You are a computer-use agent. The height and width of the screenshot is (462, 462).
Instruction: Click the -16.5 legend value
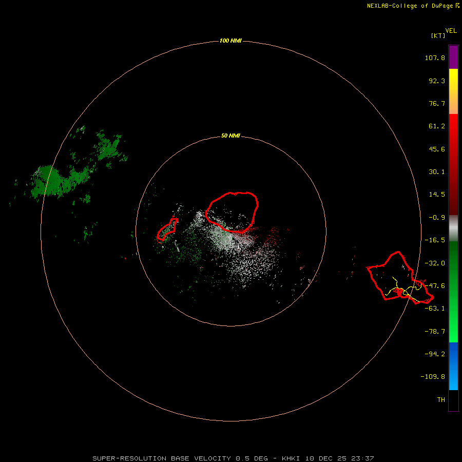[435, 240]
